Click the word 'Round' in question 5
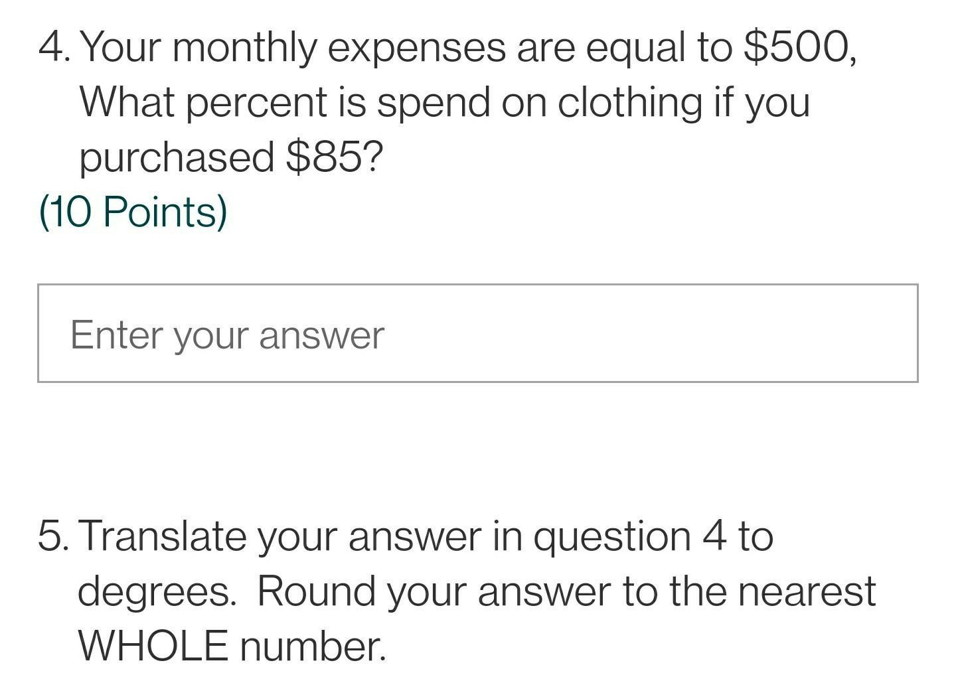Image resolution: width=956 pixels, height=677 pixels. pyautogui.click(x=316, y=591)
